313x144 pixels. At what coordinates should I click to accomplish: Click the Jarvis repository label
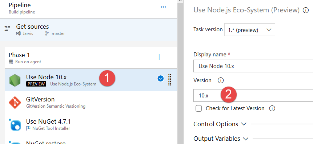click(28, 33)
